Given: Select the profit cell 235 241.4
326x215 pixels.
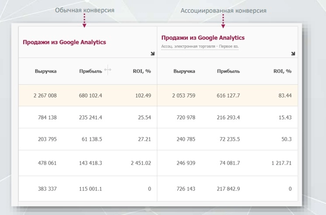Looking at the screenshot, I should tap(90, 118).
